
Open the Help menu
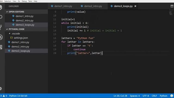[x=36, y=1]
